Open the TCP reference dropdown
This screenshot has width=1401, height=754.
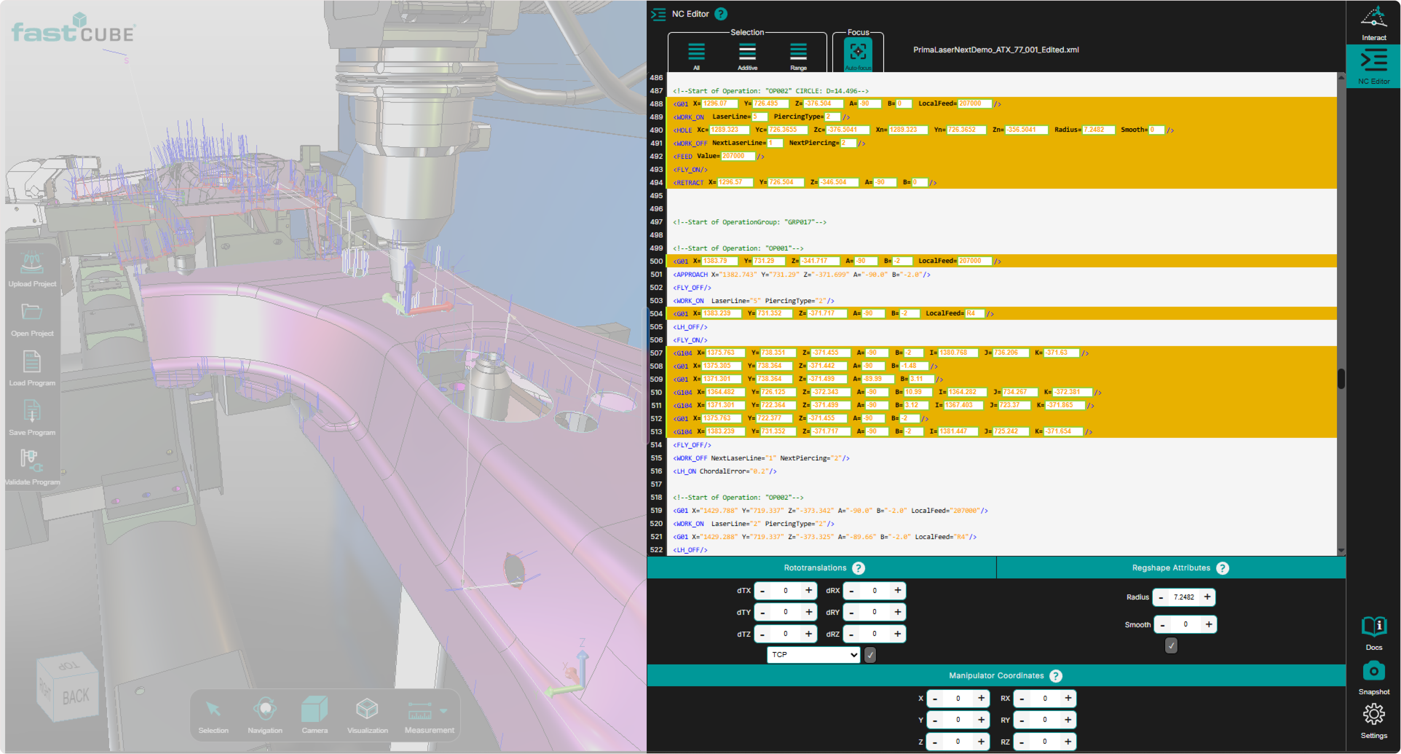pyautogui.click(x=813, y=655)
